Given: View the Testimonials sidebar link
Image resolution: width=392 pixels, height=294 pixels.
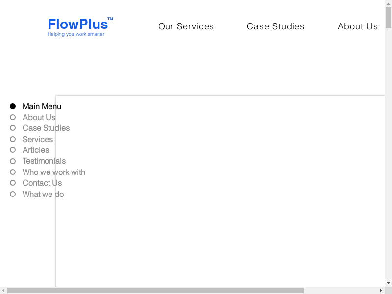Looking at the screenshot, I should click(44, 161).
